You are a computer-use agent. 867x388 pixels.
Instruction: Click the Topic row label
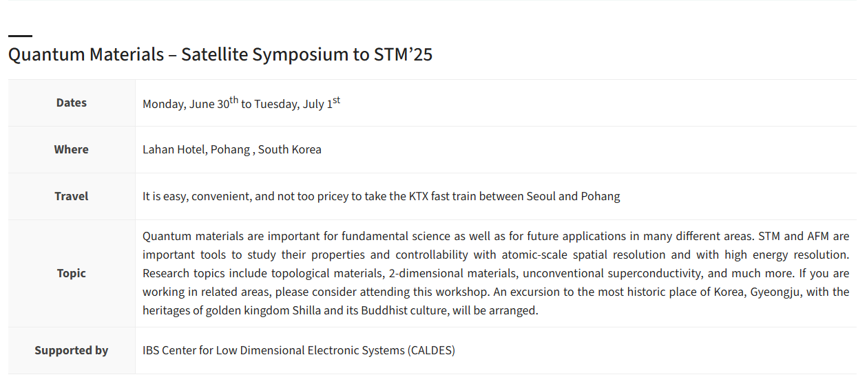coord(72,273)
